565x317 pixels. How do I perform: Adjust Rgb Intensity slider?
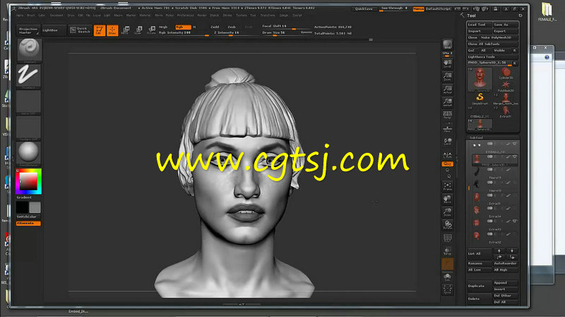tap(184, 33)
